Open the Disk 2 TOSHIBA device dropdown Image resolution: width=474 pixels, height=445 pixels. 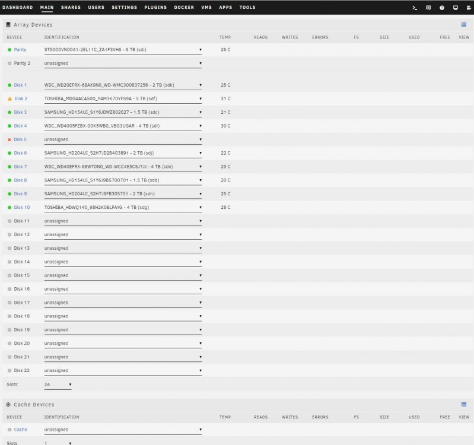(123, 99)
